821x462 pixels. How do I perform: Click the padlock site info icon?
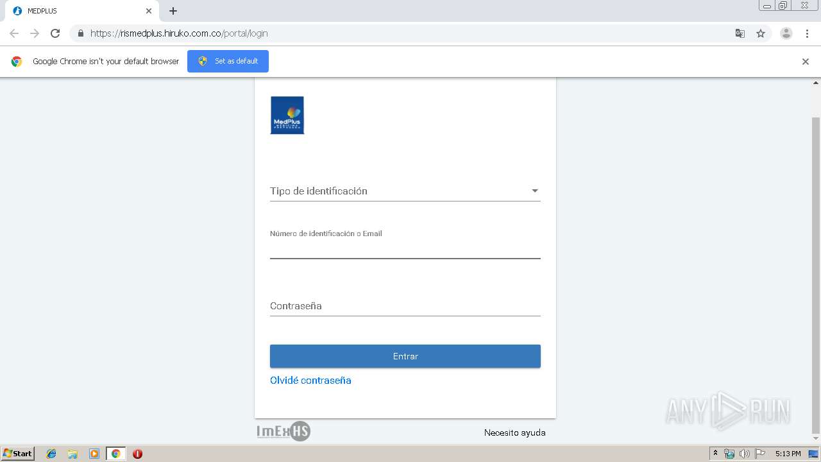pos(81,33)
